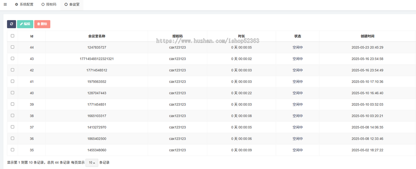The height and width of the screenshot is (169, 416).
Task: Click room name 17714548512
Action: [x=97, y=70]
